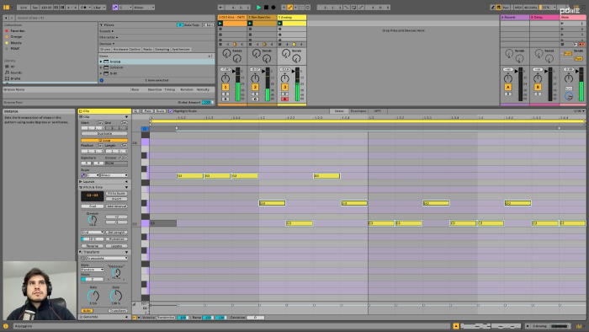
Task: Click the Rate knob in Transform
Action: click(x=93, y=296)
